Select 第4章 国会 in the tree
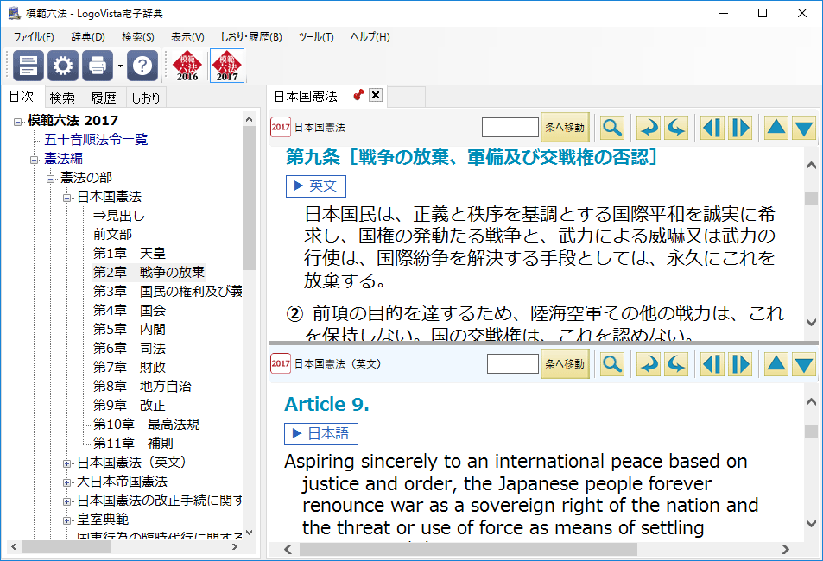 coord(130,310)
